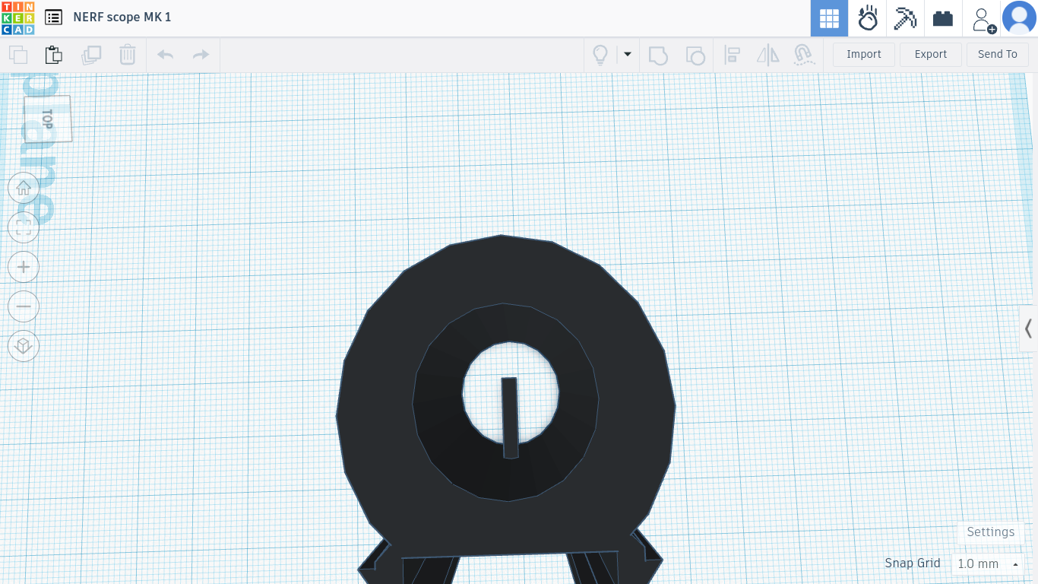
Task: Click the Send To button
Action: (998, 54)
